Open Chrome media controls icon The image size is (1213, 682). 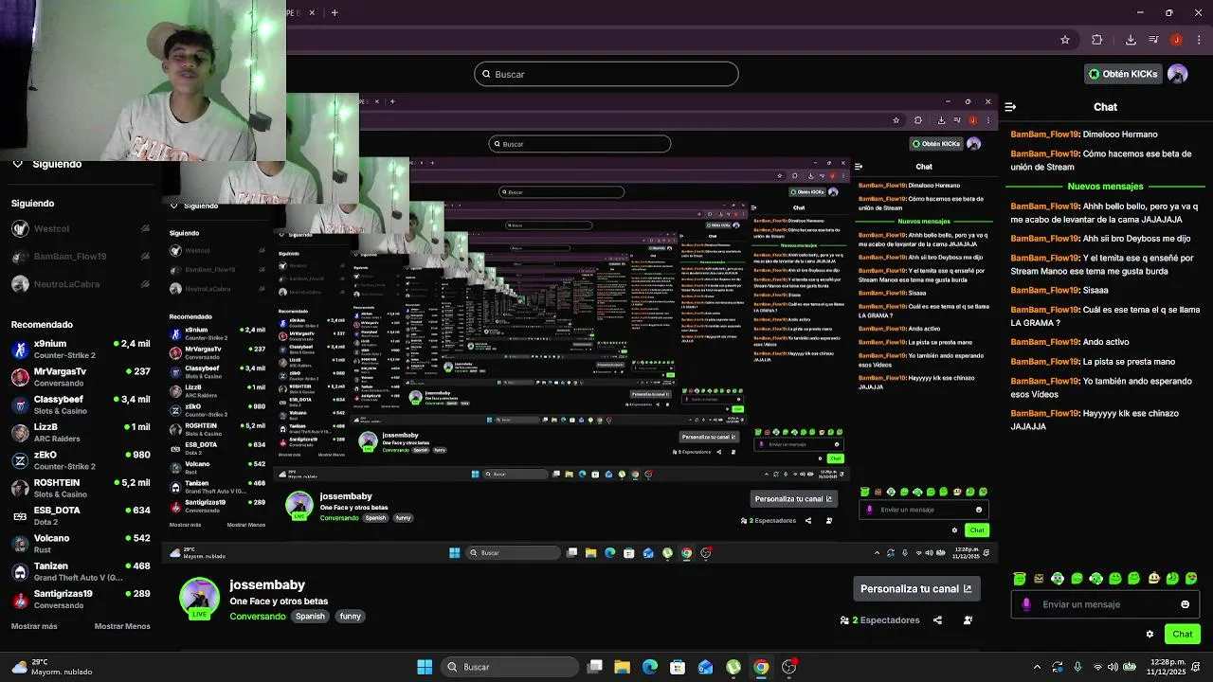pos(1153,40)
